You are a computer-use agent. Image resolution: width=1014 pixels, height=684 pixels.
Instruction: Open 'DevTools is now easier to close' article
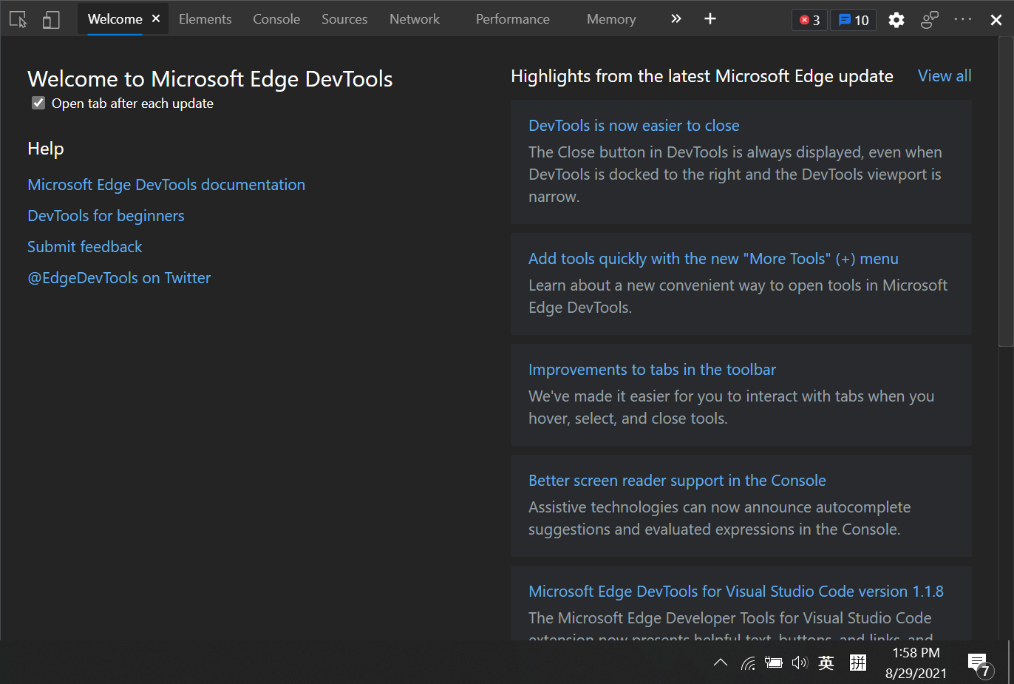pos(633,126)
